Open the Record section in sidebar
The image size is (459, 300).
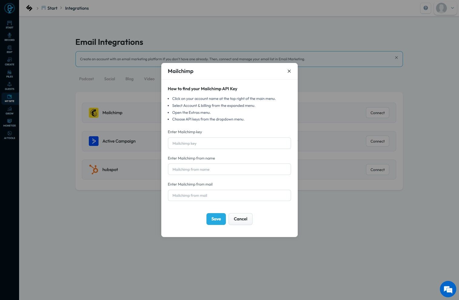(x=9, y=37)
